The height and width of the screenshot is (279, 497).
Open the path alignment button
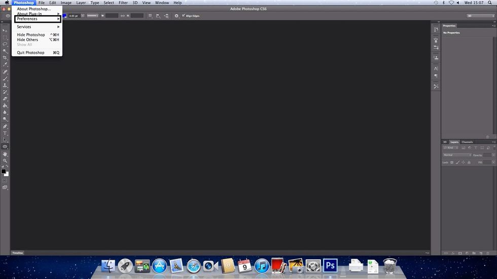coord(158,16)
